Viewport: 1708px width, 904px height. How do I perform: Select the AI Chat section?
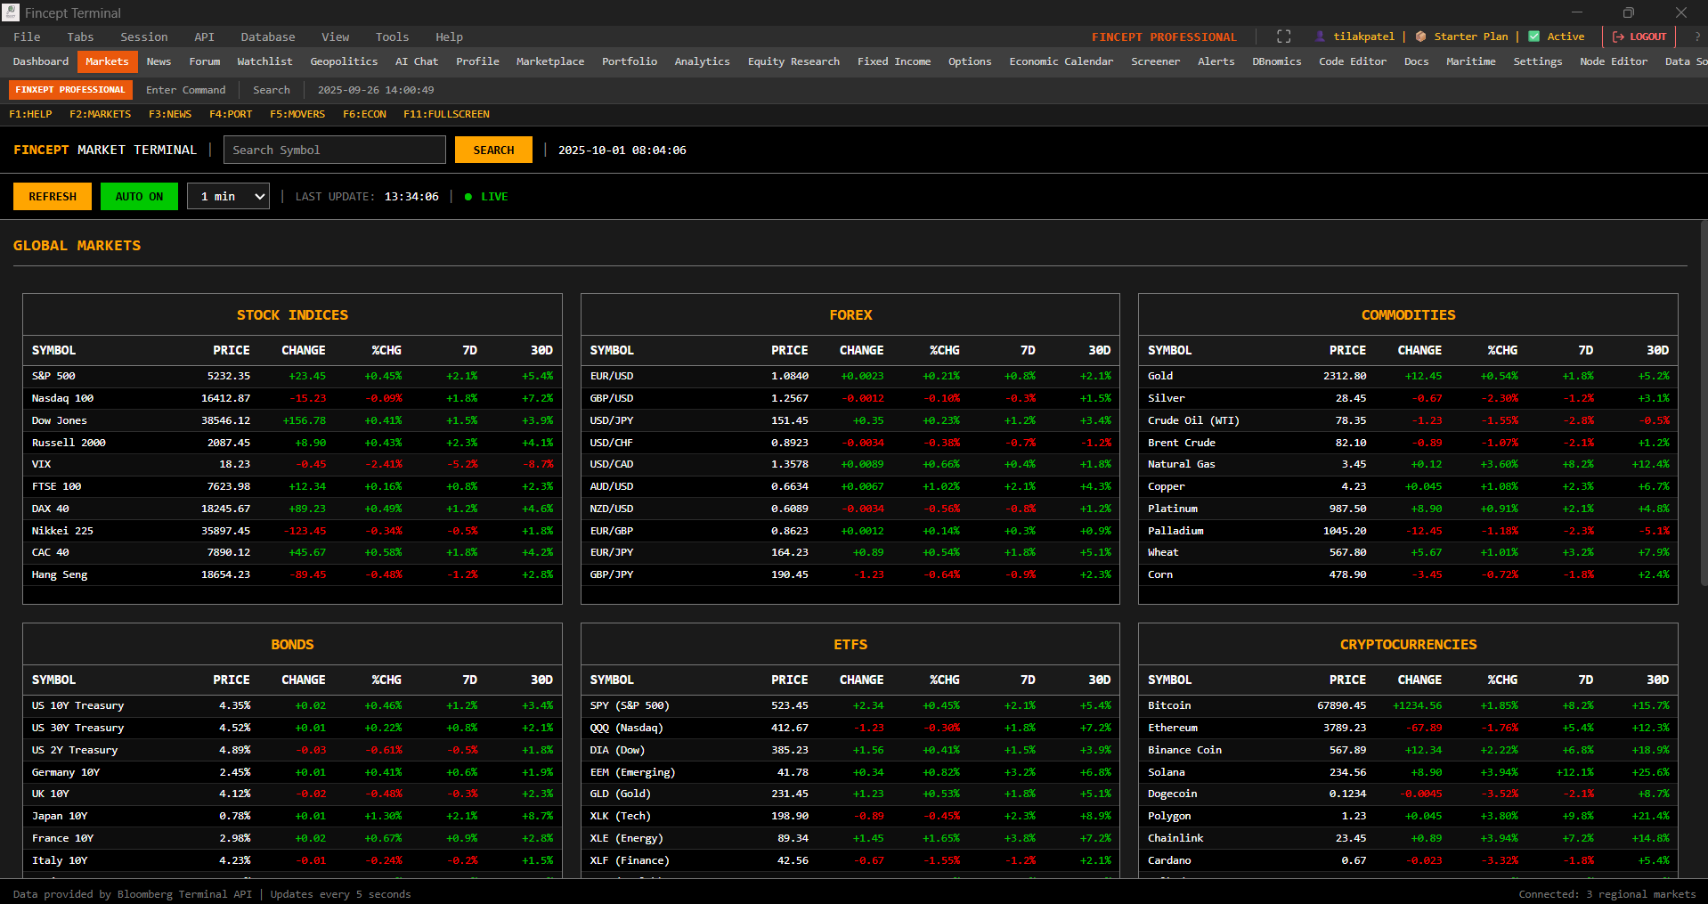(416, 61)
